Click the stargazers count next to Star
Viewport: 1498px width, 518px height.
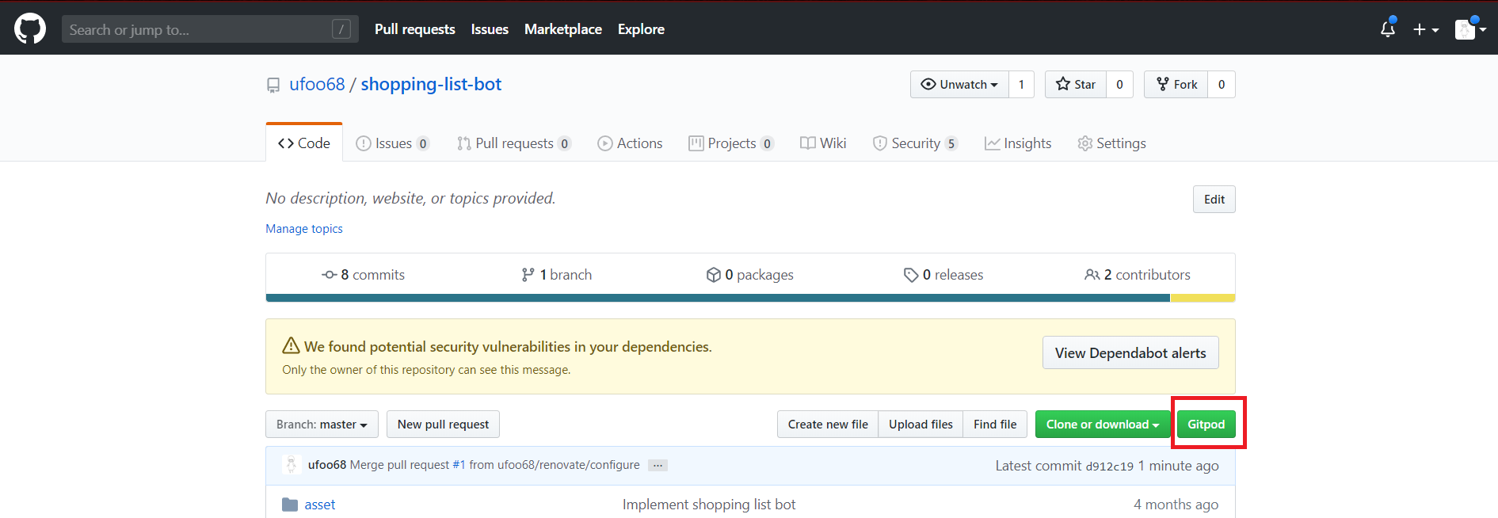[1119, 85]
